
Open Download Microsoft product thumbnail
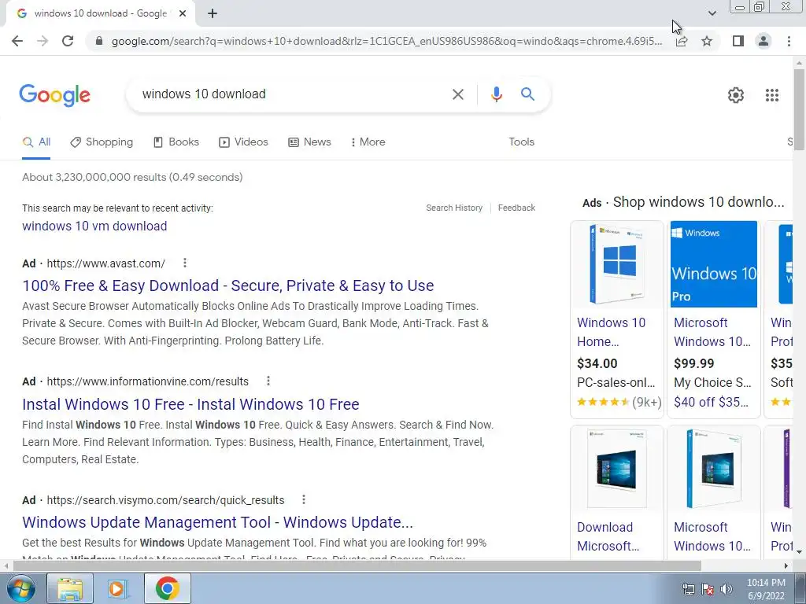coord(617,469)
